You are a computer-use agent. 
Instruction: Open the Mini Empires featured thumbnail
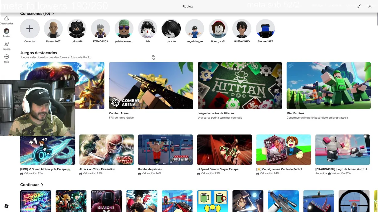click(328, 85)
